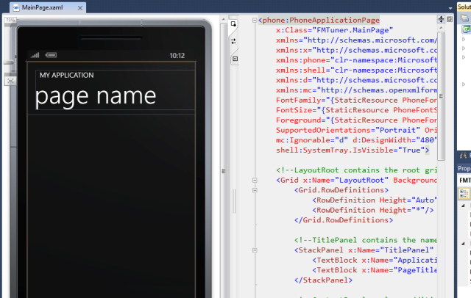This screenshot has width=471, height=298.
Task: Click the mc:Ignorable d:DesignWidth line
Action: tap(356, 140)
